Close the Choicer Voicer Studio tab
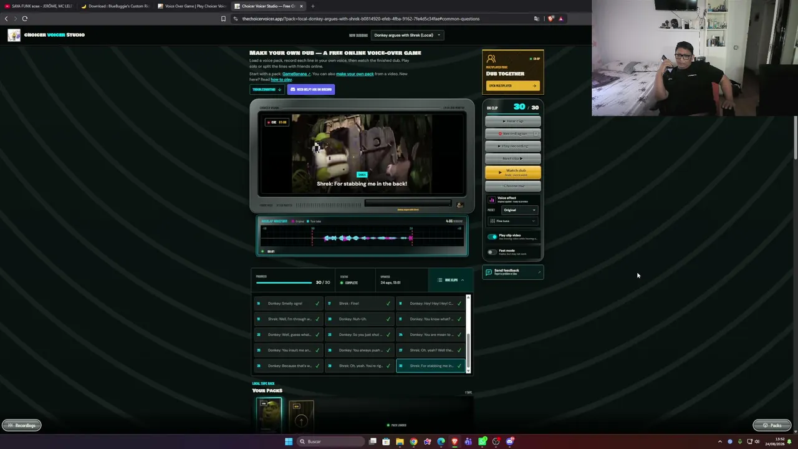Image resolution: width=798 pixels, height=449 pixels. [x=301, y=6]
